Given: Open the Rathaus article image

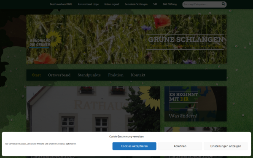Looking at the screenshot, I should pyautogui.click(x=93, y=109).
